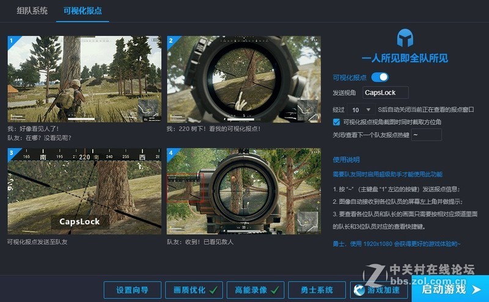Click the 需要队友同时启用超级助手才能使用此功能 notice
The width and height of the screenshot is (489, 302).
point(388,174)
